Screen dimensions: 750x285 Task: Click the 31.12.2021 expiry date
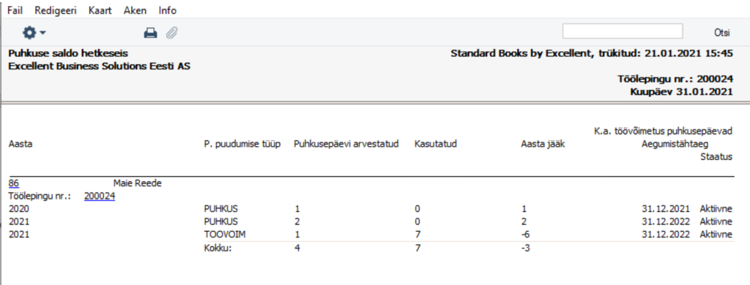[x=665, y=208]
